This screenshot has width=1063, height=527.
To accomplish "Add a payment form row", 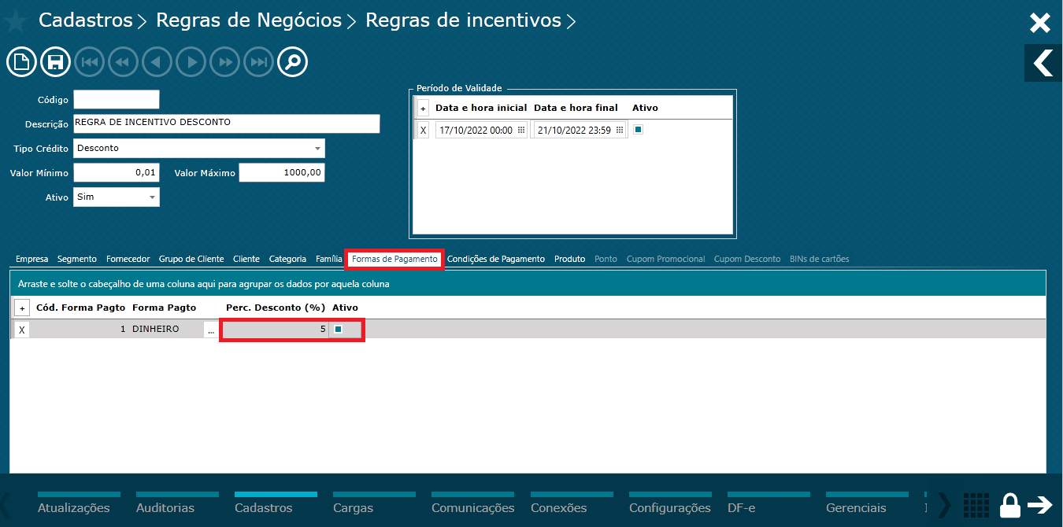I will (x=22, y=308).
